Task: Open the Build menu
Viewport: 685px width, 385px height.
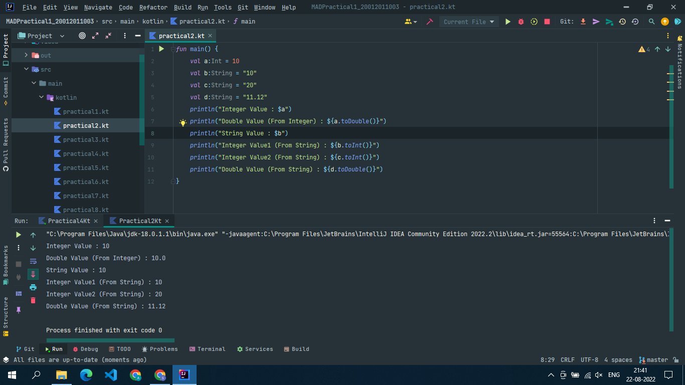Action: tap(183, 8)
